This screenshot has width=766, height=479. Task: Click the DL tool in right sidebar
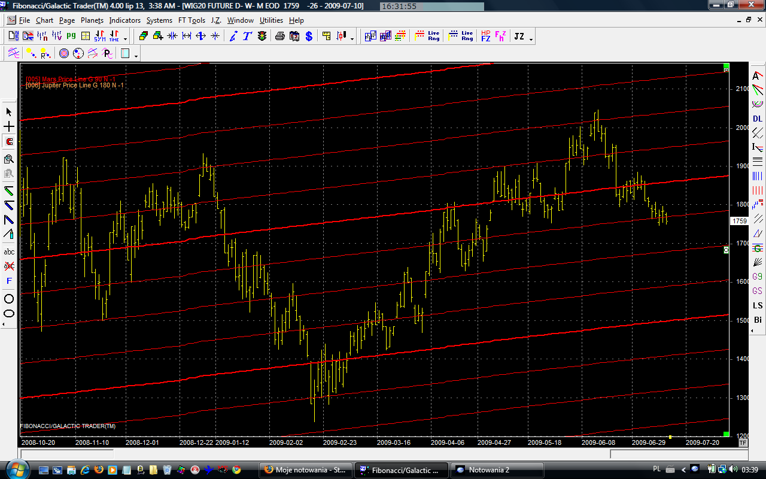click(758, 119)
